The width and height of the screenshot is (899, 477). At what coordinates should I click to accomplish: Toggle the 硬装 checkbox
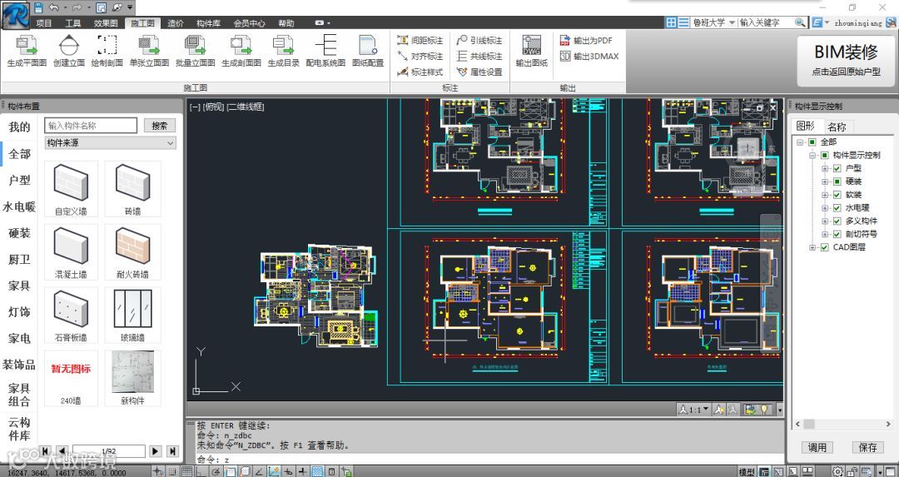pyautogui.click(x=837, y=181)
